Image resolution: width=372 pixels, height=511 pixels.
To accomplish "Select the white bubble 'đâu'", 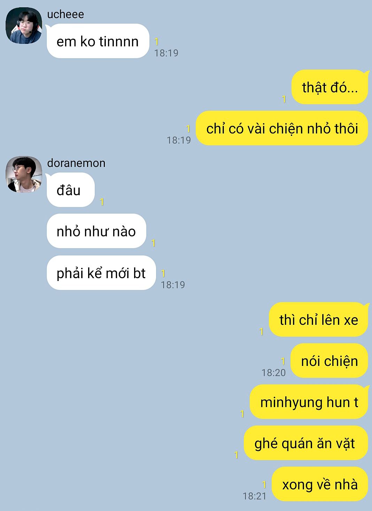I will tap(70, 190).
